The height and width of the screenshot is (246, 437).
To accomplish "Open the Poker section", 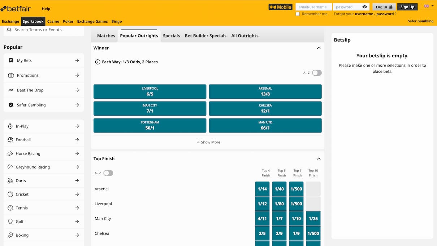I will click(x=68, y=22).
